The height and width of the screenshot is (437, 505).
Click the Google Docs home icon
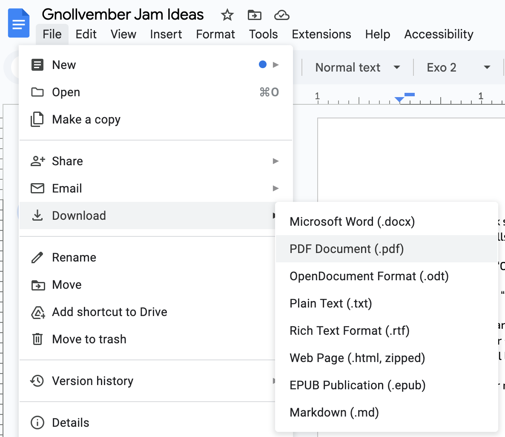(18, 24)
